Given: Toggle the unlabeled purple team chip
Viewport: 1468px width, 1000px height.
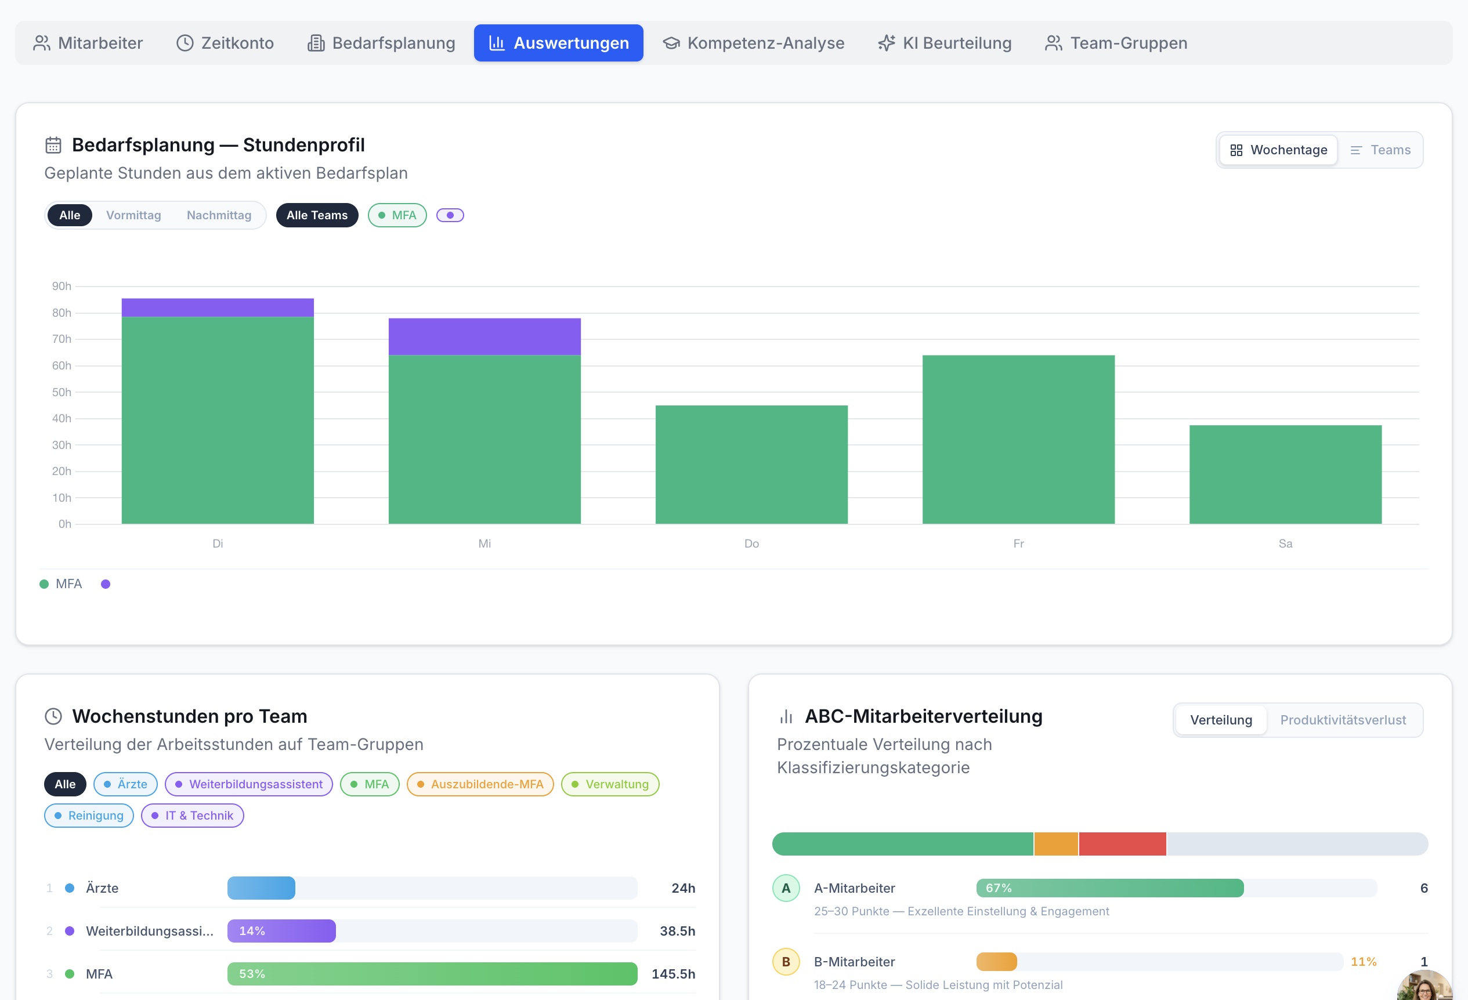Looking at the screenshot, I should (x=450, y=215).
